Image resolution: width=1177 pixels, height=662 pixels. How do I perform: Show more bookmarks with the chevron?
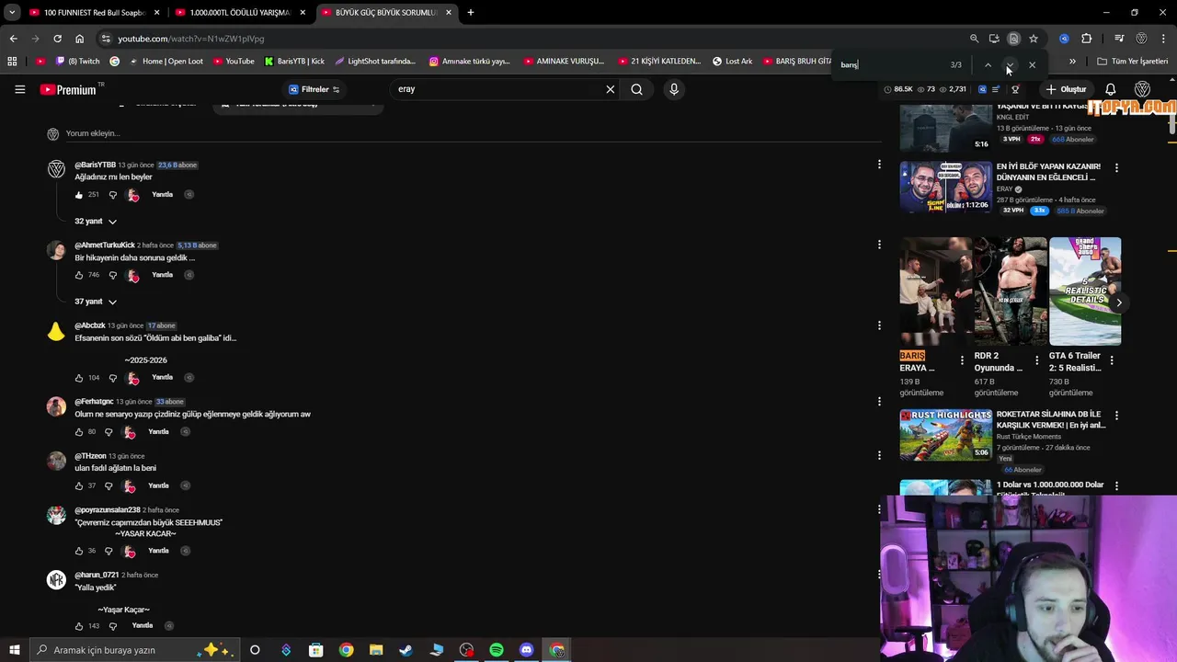(1072, 62)
